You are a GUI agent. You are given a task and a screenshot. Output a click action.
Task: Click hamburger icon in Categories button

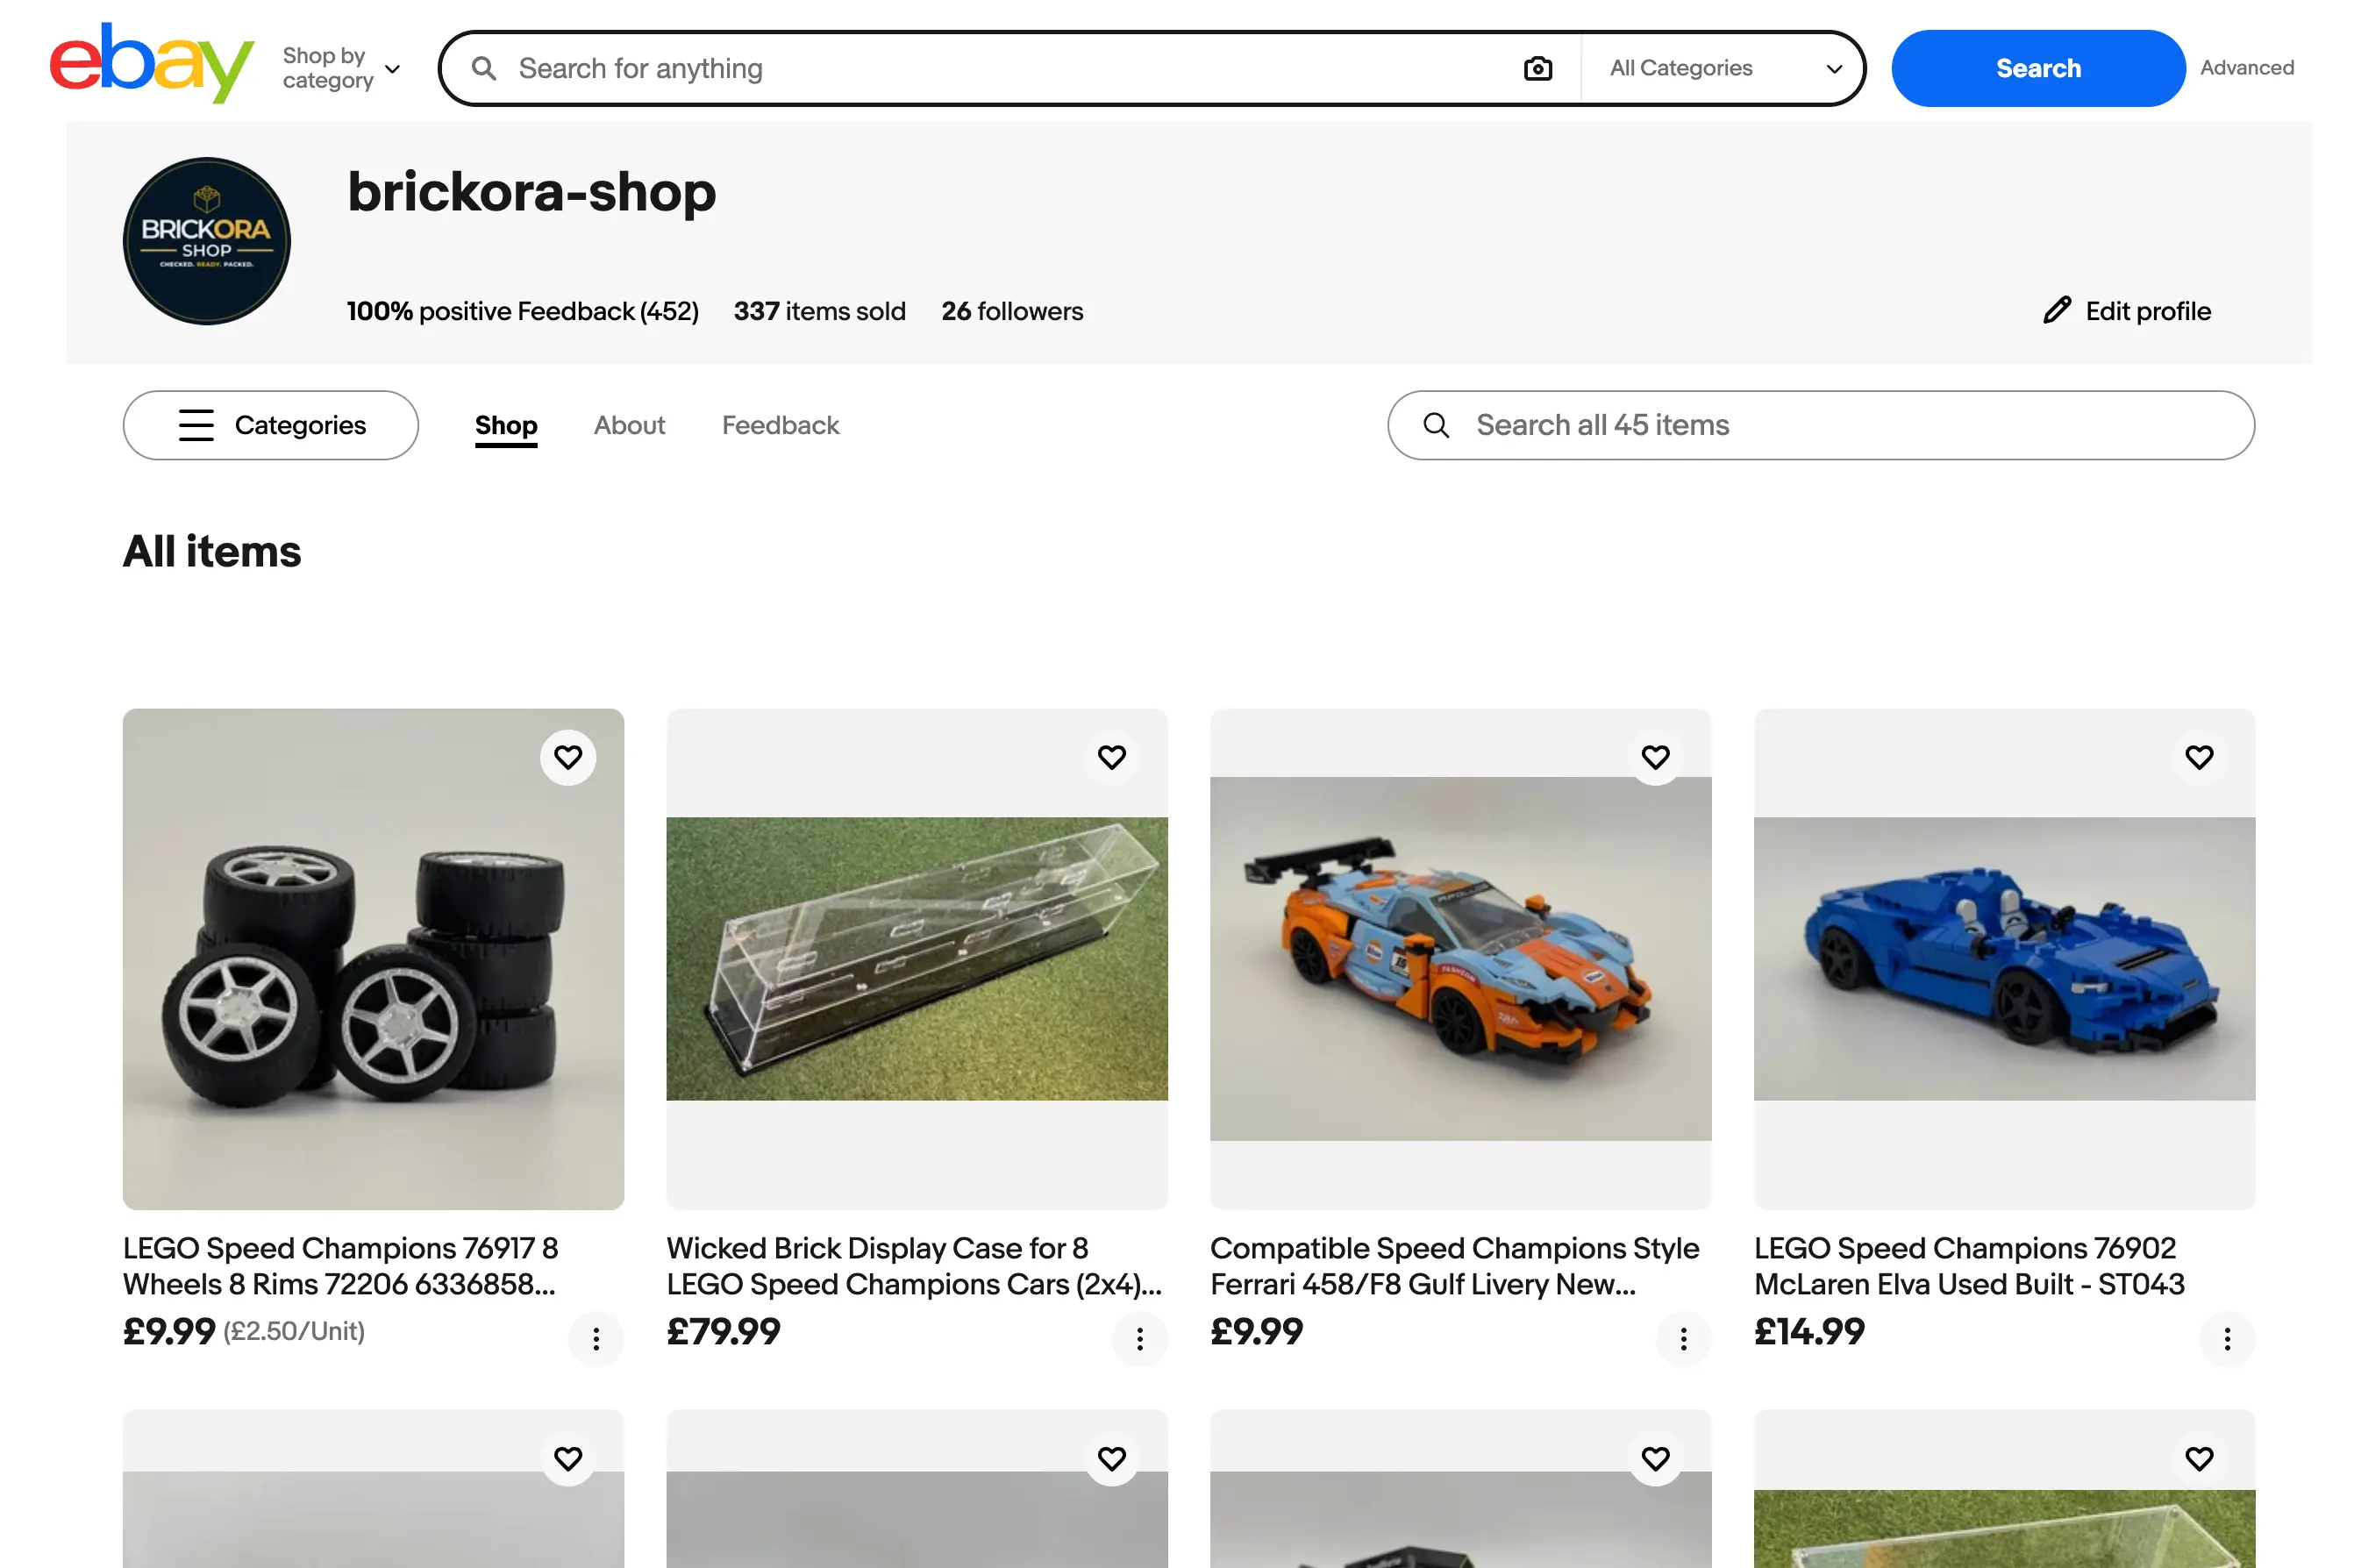[196, 425]
